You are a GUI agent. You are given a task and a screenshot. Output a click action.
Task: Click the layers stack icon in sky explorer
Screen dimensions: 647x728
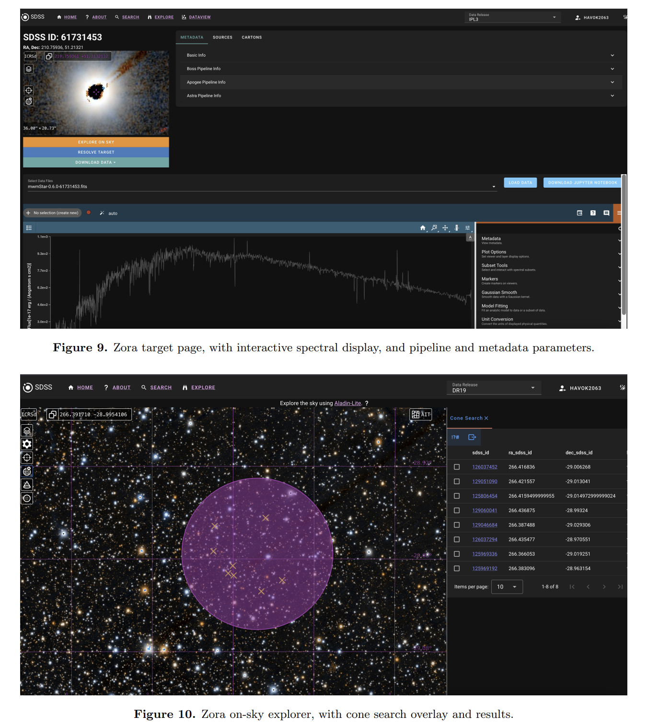(27, 430)
